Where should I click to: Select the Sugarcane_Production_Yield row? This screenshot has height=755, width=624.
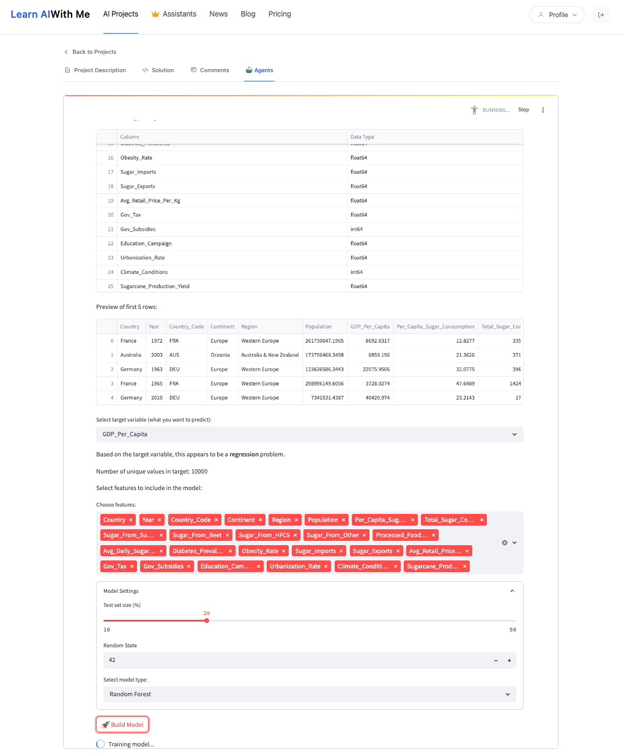click(x=310, y=286)
